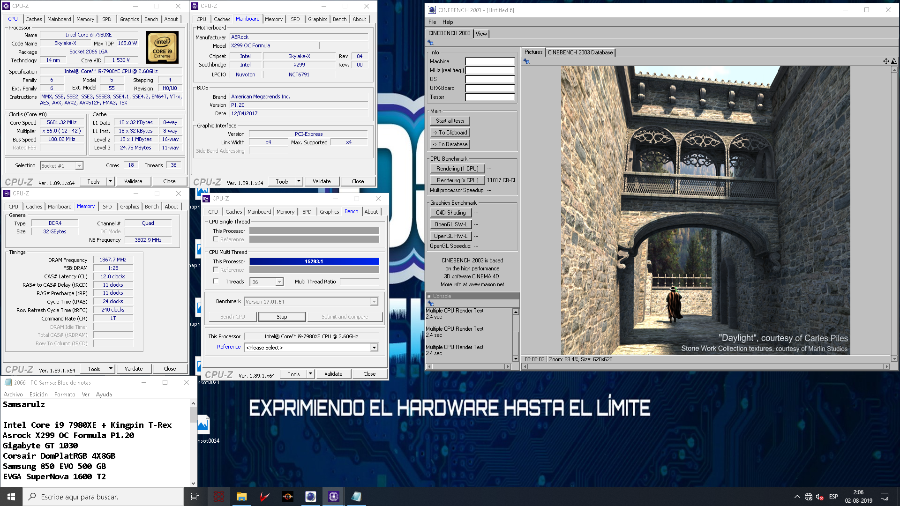Open the network globe tray icon
The height and width of the screenshot is (506, 900).
click(x=809, y=497)
